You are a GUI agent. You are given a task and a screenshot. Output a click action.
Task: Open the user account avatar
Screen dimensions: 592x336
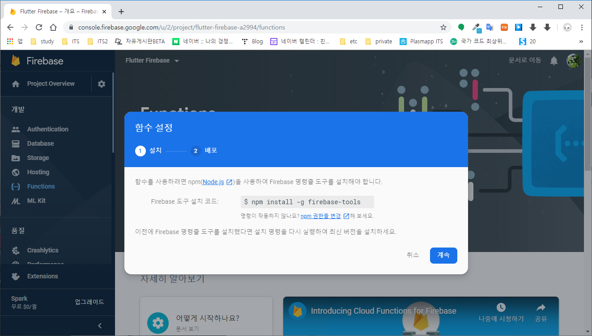(574, 61)
